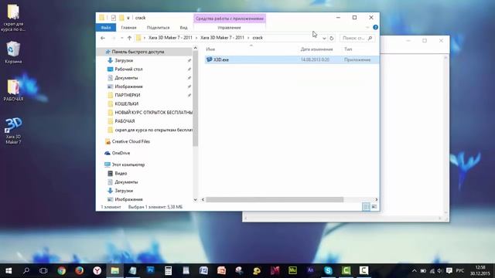Switch to the Главная ribbon tab
Image resolution: width=495 pixels, height=278 pixels.
click(128, 28)
